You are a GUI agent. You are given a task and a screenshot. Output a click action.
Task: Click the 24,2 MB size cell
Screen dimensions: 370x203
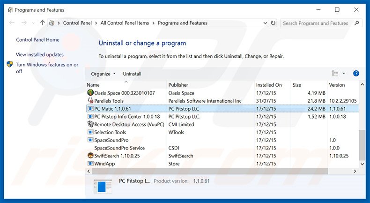point(317,109)
